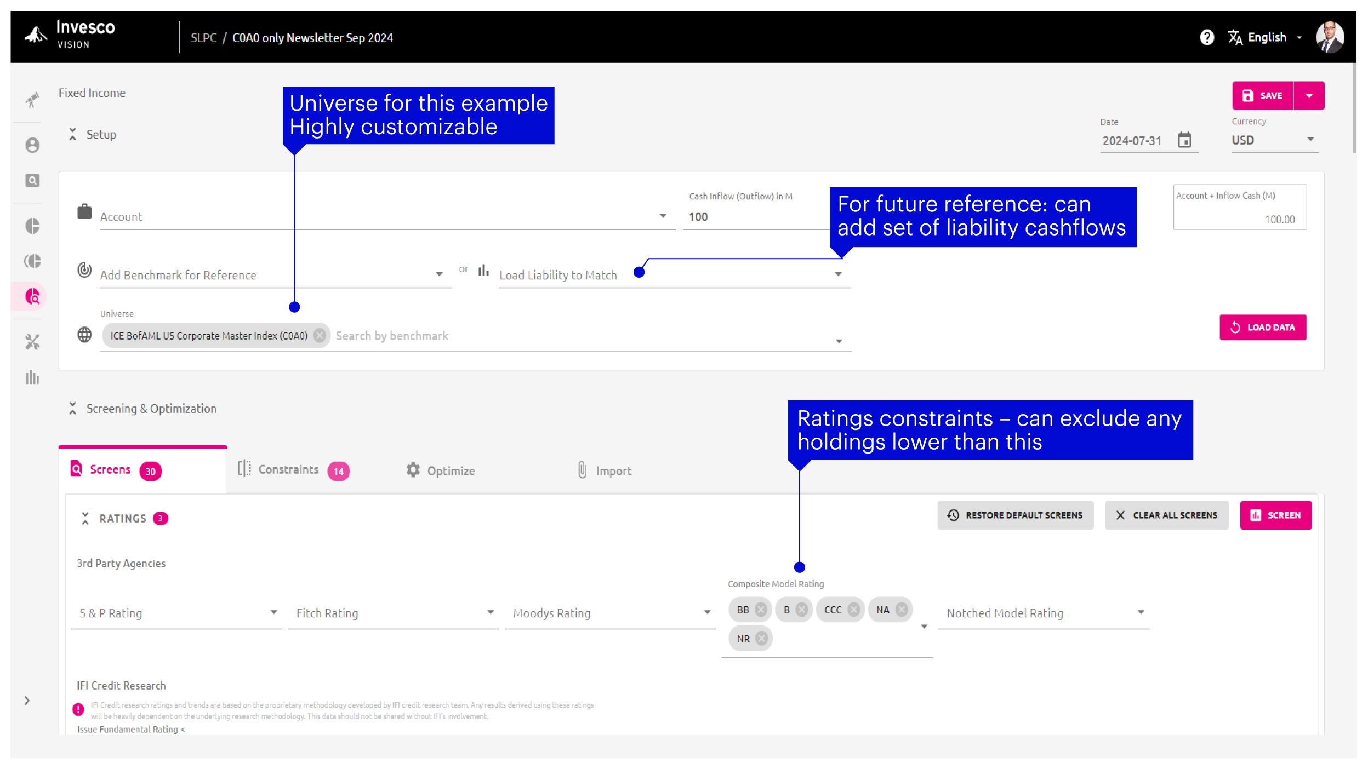
Task: Switch to the Screens tab
Action: (x=142, y=470)
